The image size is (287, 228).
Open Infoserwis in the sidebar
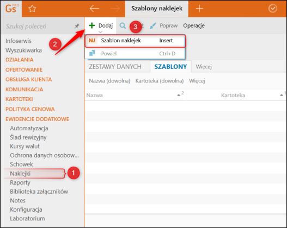[19, 41]
